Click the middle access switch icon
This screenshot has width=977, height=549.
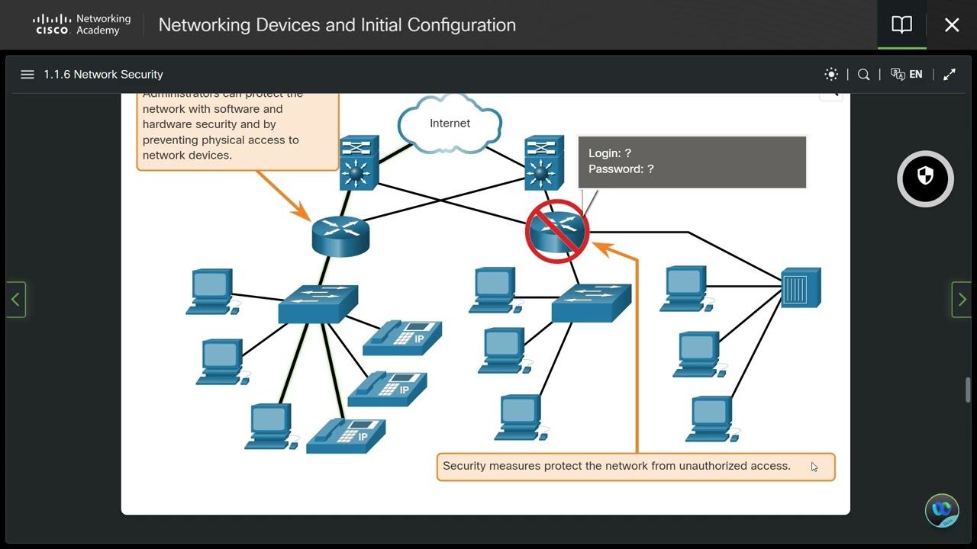coord(592,303)
